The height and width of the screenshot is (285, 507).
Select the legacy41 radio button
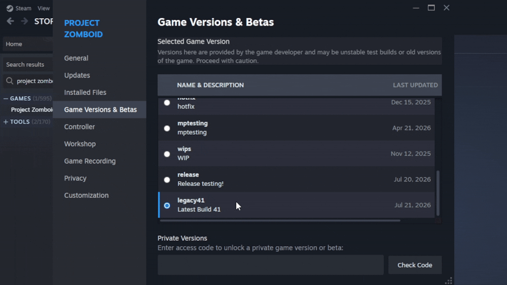[x=167, y=206]
